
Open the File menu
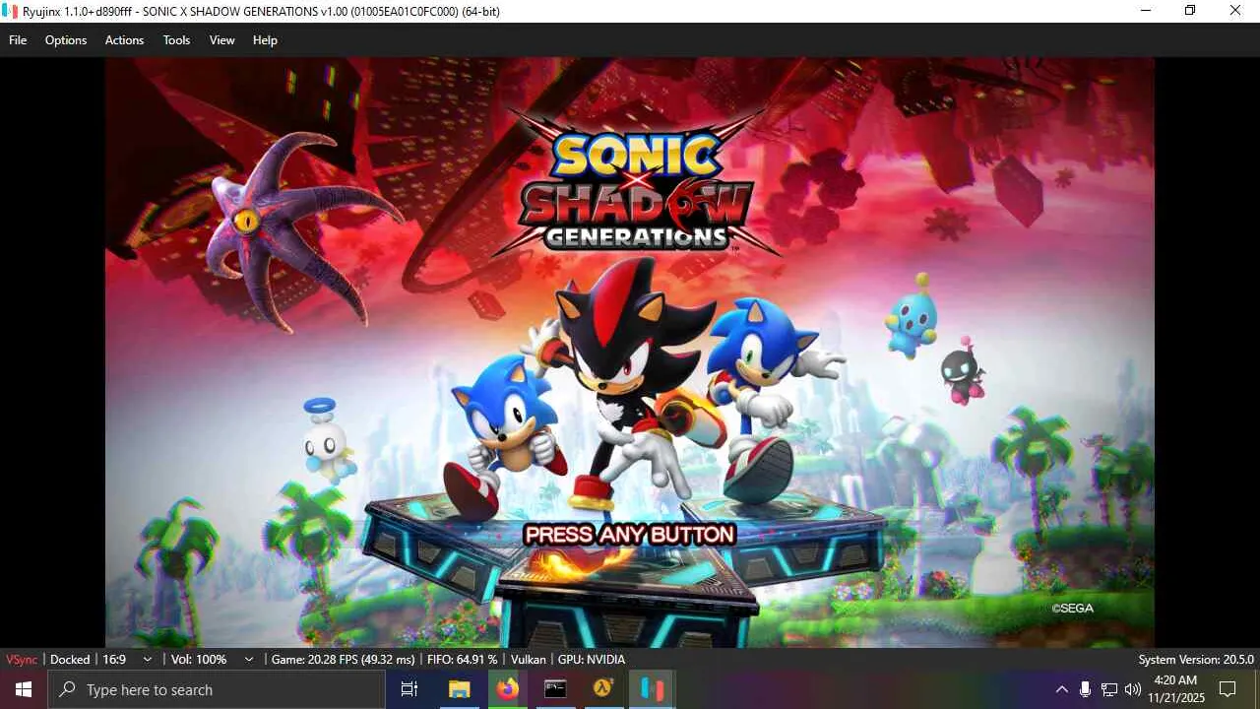(x=18, y=40)
